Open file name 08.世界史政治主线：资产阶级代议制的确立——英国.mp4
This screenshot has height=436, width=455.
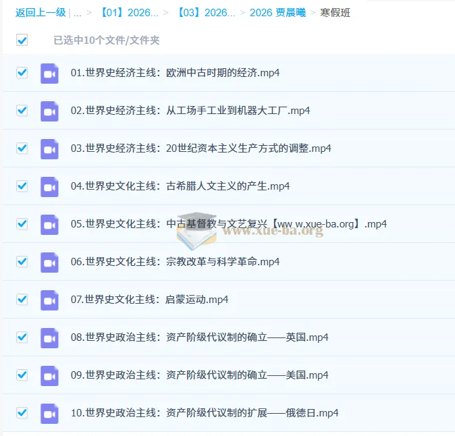[199, 337]
